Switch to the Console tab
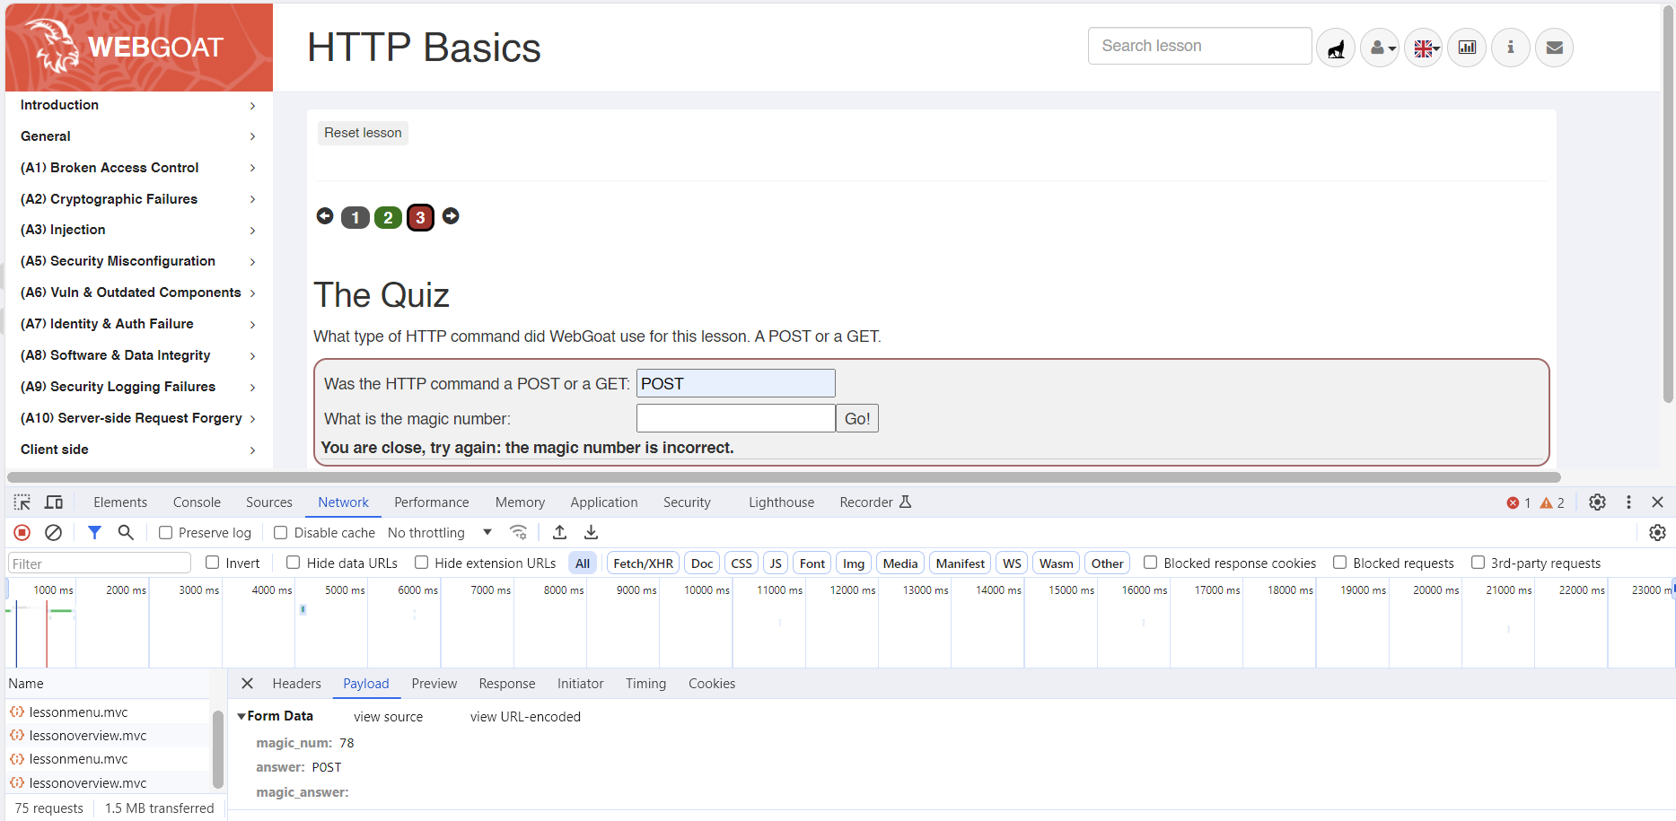The image size is (1676, 821). click(197, 502)
